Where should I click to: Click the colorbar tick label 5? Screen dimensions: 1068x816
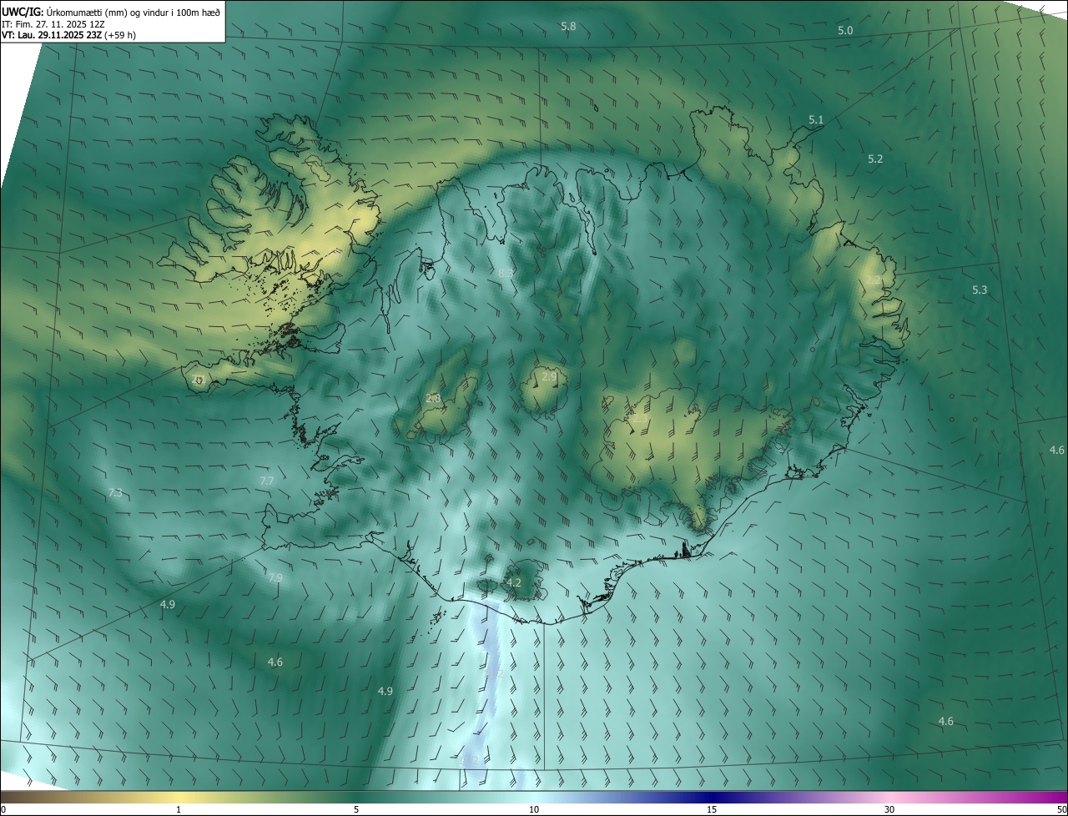356,810
